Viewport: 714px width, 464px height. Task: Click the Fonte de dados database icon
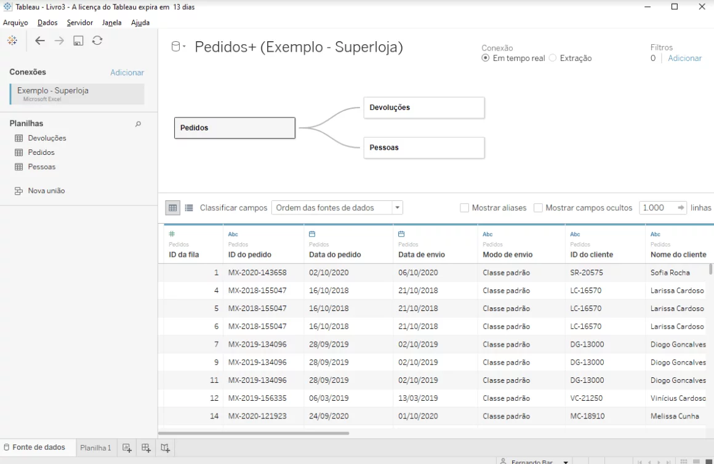pos(6,447)
